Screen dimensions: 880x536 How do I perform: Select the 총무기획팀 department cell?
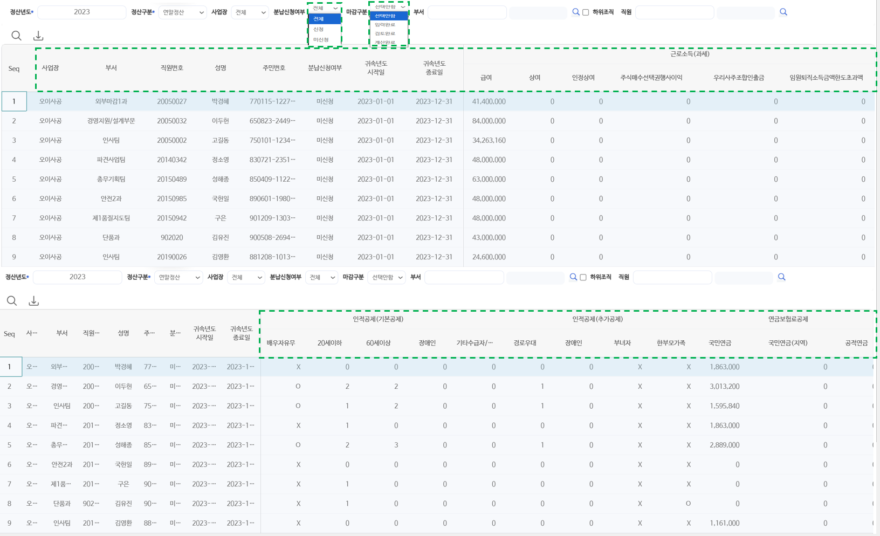pyautogui.click(x=111, y=179)
